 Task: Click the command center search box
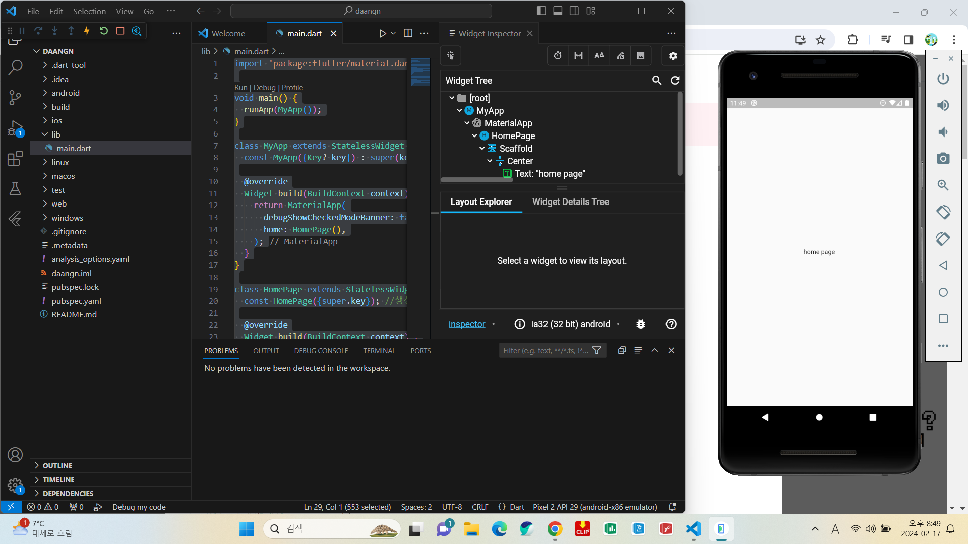coord(361,11)
